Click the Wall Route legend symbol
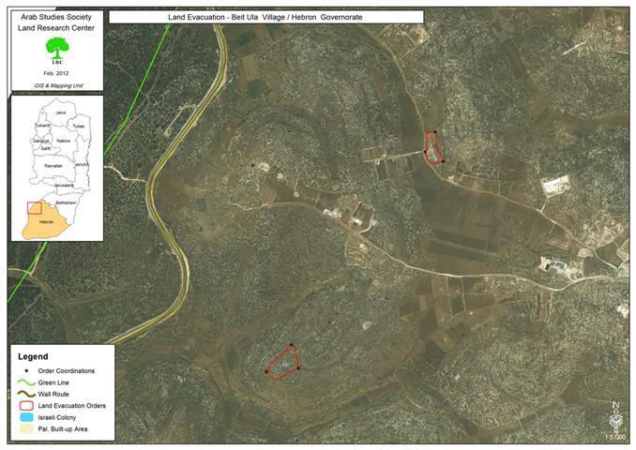 (x=26, y=394)
